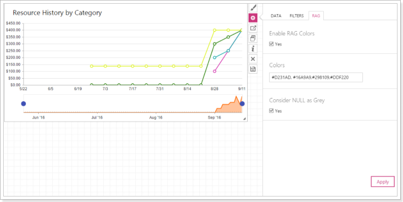Select the gear configuration icon

(x=253, y=18)
